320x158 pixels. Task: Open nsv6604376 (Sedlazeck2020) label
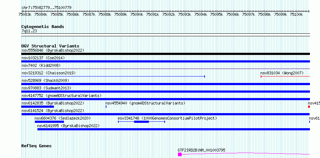click(x=63, y=118)
